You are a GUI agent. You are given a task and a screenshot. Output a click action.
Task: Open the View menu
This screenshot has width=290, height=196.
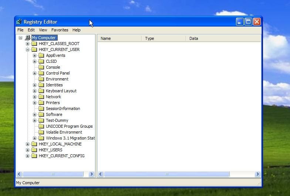pos(43,30)
